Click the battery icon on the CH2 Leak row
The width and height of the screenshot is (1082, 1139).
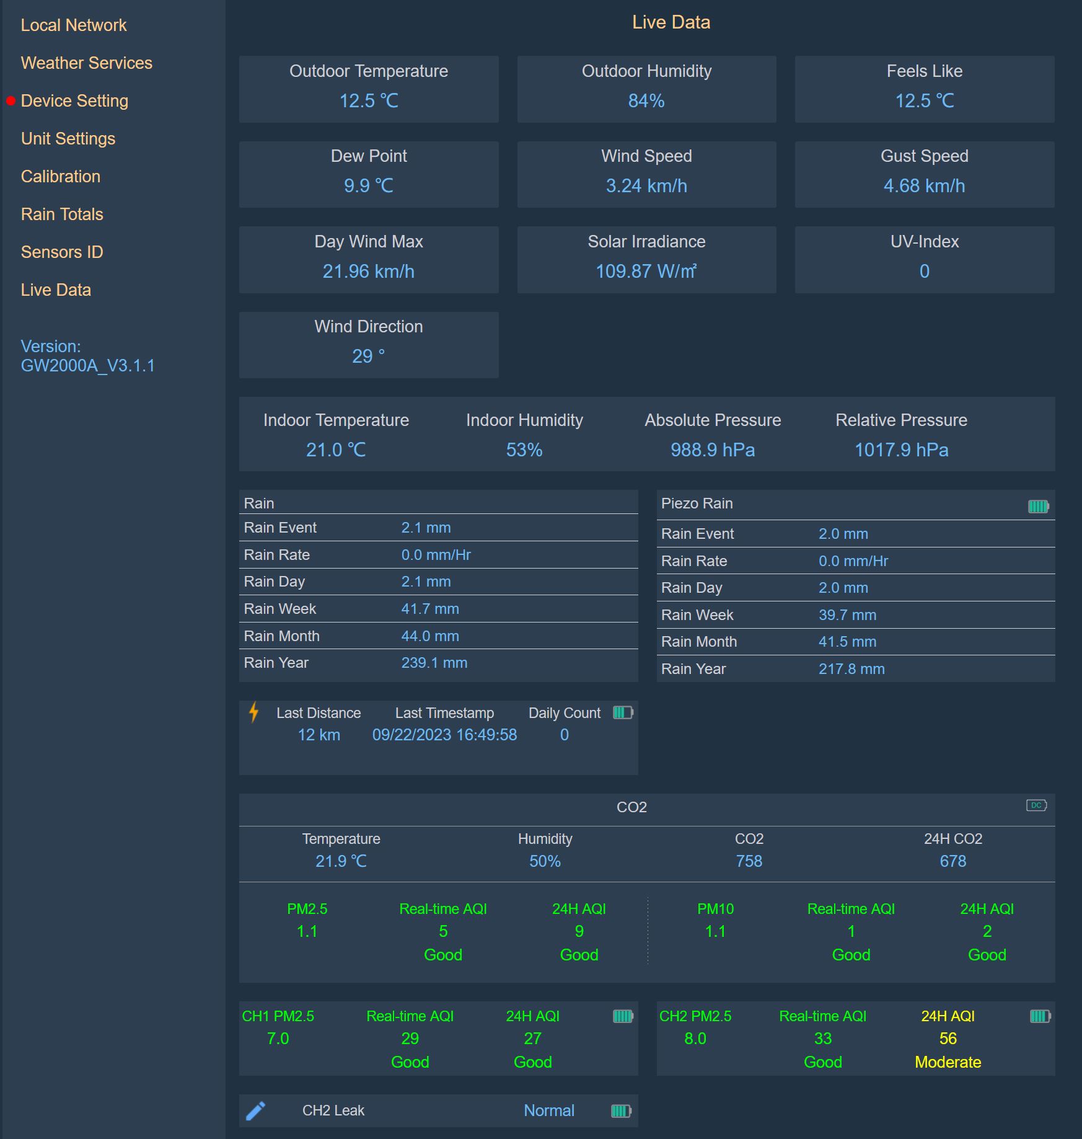[622, 1110]
